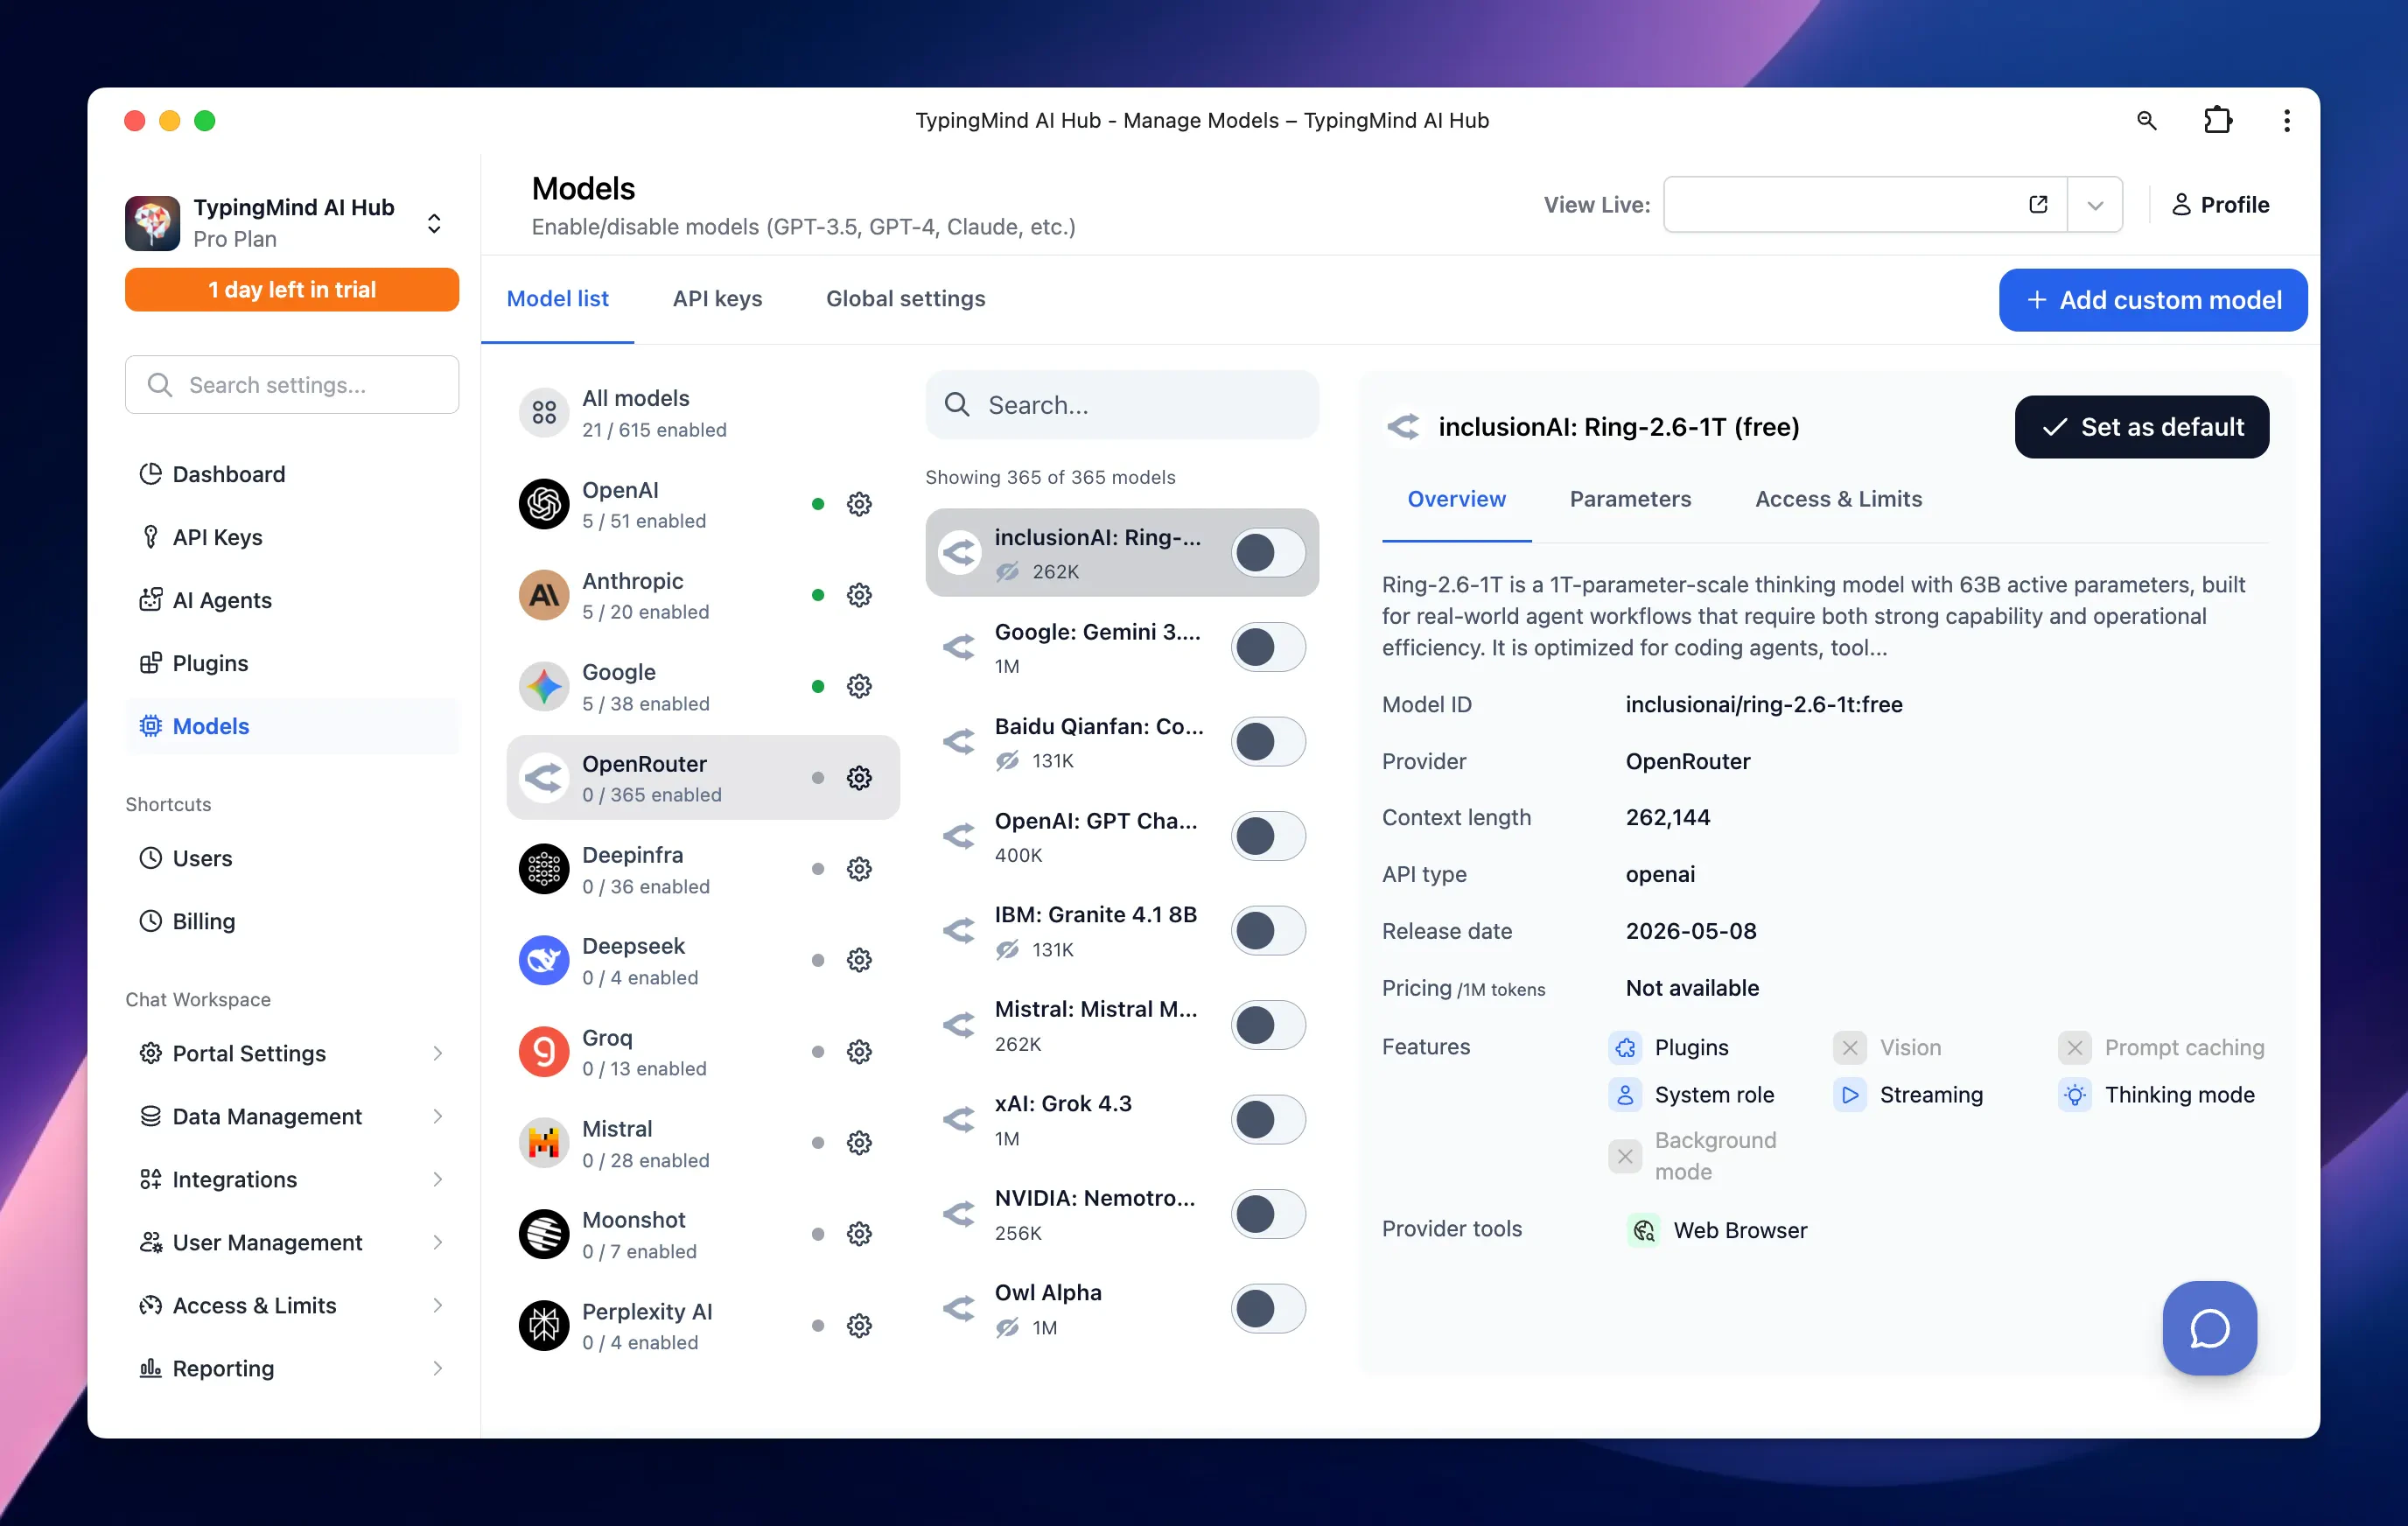Image resolution: width=2408 pixels, height=1526 pixels.
Task: Open the chat support bubble
Action: pos(2209,1328)
